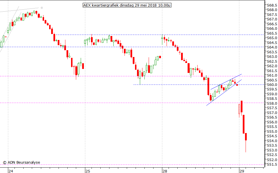Screen dimensions: 278x173
Task: Click the 561.0 price axis label
Action: (x=272, y=75)
